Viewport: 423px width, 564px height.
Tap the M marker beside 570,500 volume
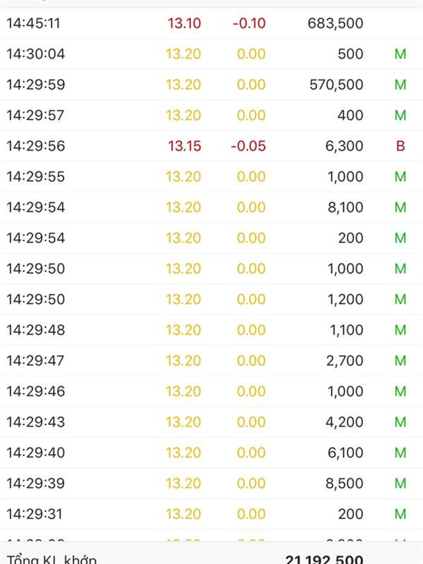(x=400, y=85)
